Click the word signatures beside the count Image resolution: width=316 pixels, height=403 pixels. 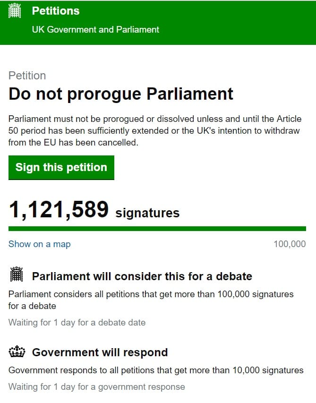[147, 213]
